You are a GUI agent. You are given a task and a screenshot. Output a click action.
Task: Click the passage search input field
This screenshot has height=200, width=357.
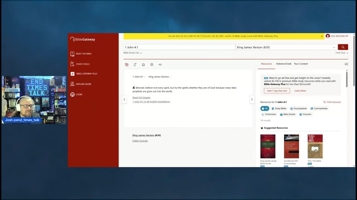(179, 47)
